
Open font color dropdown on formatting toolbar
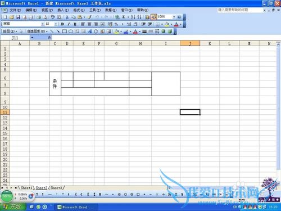point(180,24)
